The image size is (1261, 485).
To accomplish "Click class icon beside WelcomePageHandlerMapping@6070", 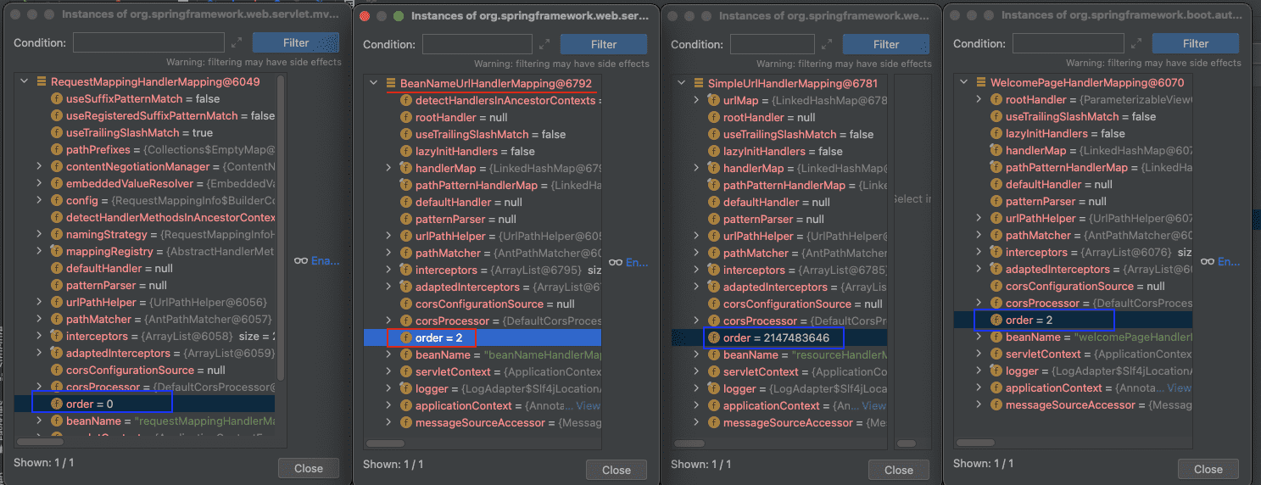I will coord(981,82).
